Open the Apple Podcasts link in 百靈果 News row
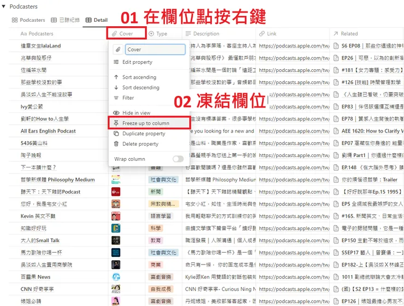The image size is (404, 306). point(294,277)
